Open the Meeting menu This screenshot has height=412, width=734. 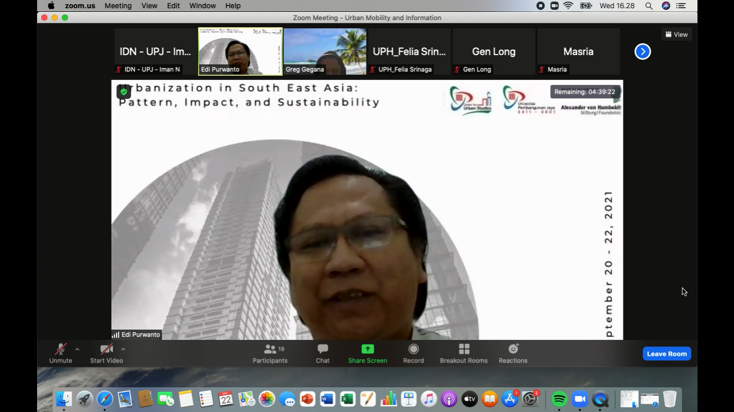(x=118, y=5)
